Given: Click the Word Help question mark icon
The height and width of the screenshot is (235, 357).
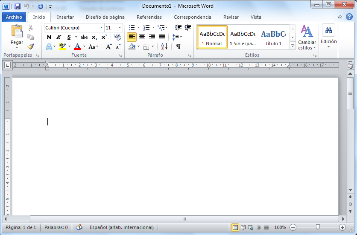Looking at the screenshot, I should tap(349, 17).
